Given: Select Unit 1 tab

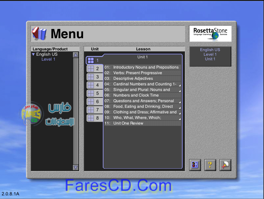Looking at the screenshot, I should pyautogui.click(x=94, y=60).
